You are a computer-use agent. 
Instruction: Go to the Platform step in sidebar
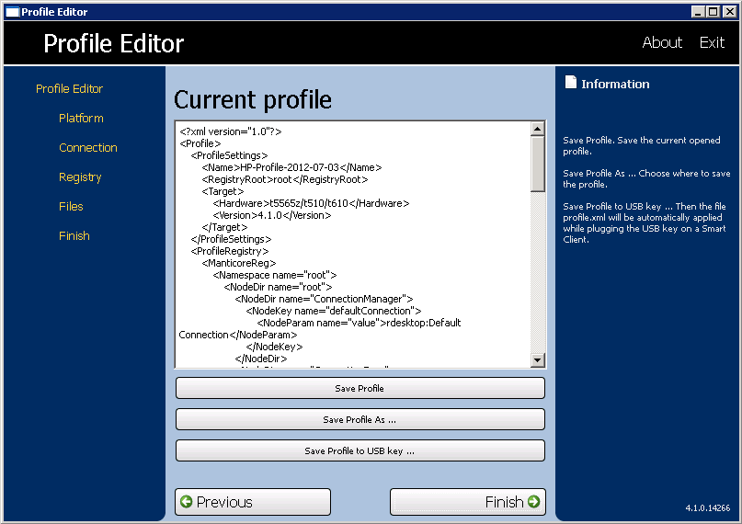coord(81,119)
